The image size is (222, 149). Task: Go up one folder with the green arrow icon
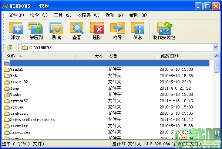(10, 47)
